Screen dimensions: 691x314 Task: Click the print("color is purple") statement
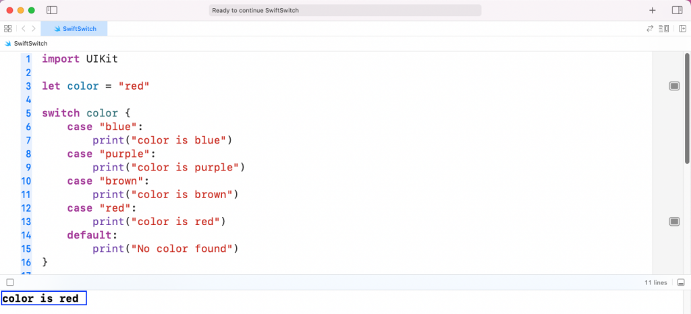coord(168,167)
